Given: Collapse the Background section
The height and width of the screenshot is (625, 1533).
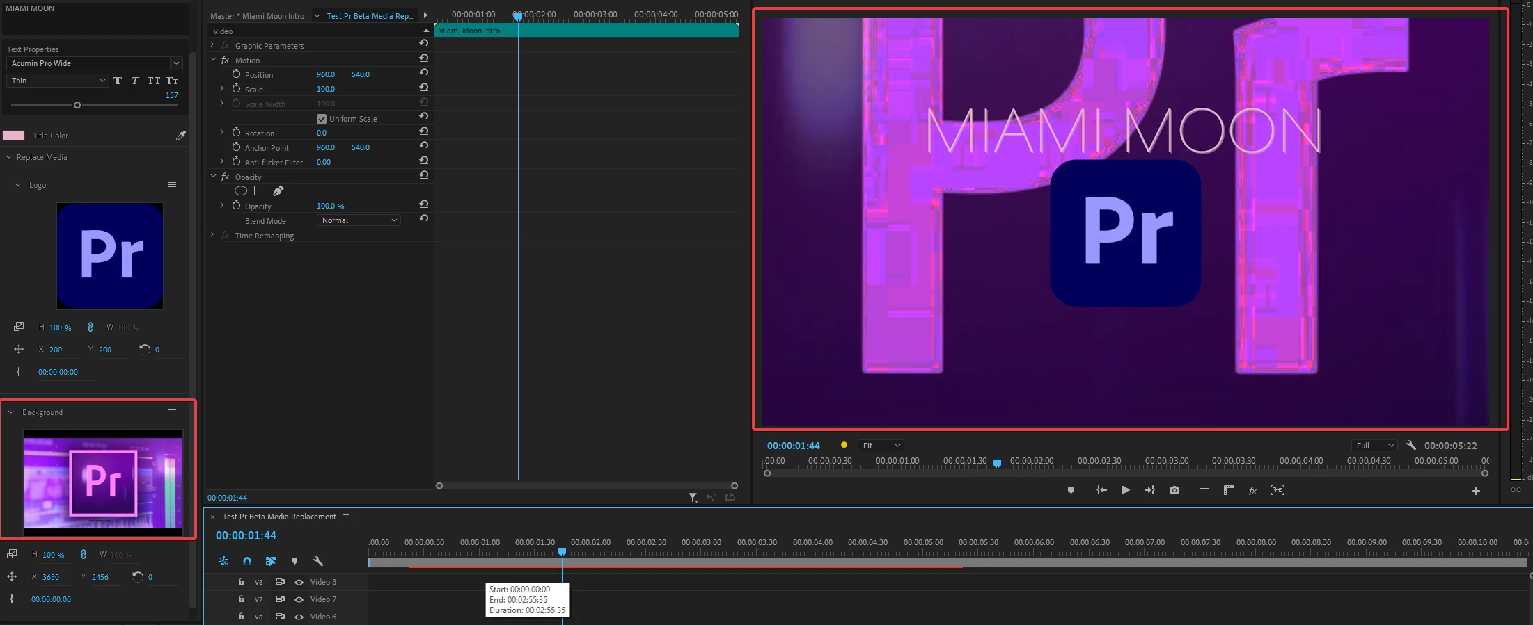Looking at the screenshot, I should [10, 412].
